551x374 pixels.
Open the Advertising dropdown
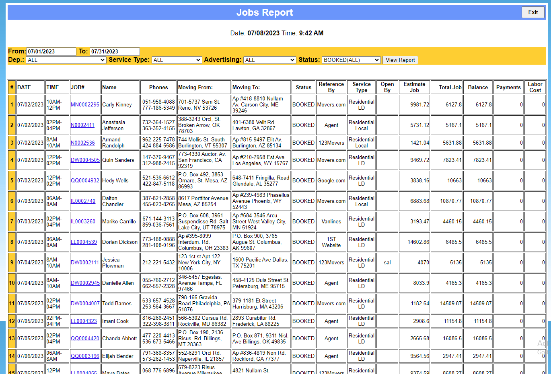tap(270, 60)
